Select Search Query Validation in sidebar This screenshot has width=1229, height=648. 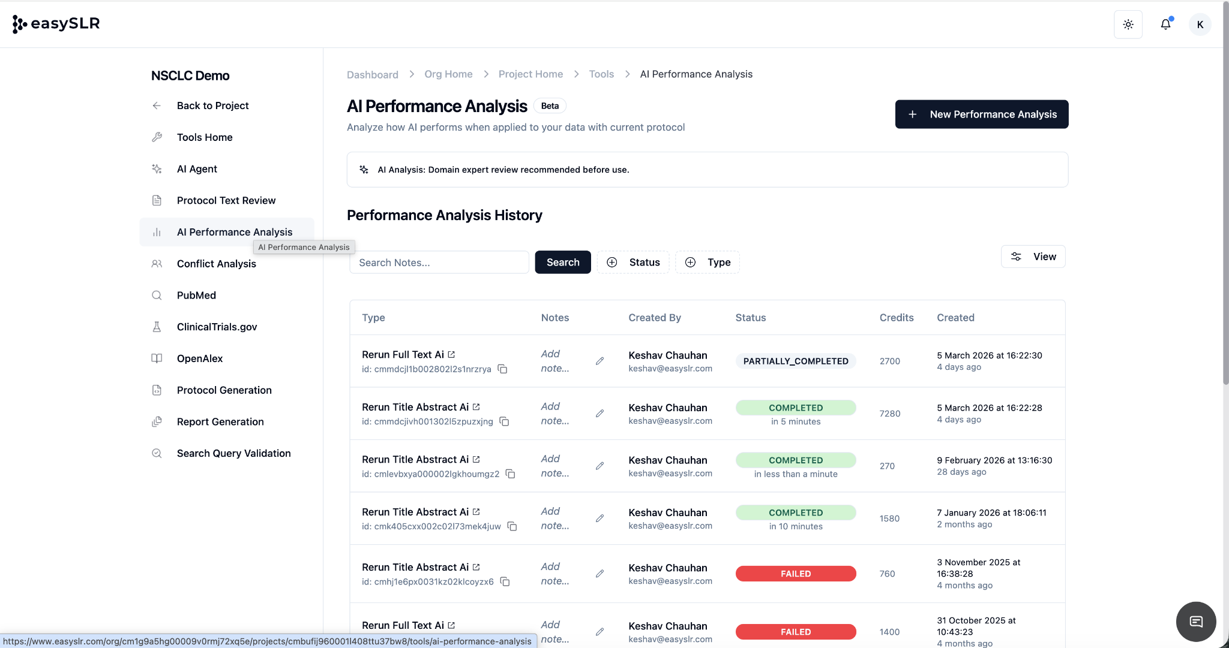pyautogui.click(x=233, y=453)
